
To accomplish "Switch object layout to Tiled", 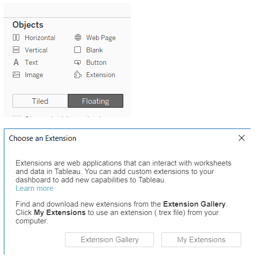I will (x=40, y=101).
